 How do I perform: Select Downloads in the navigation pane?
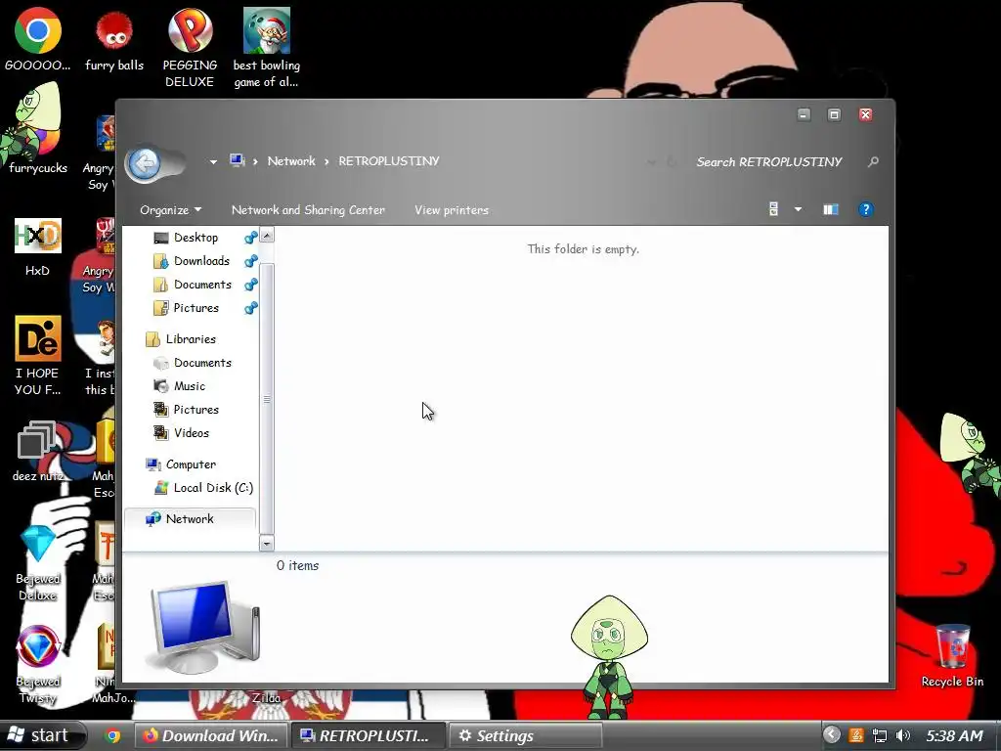pos(201,261)
